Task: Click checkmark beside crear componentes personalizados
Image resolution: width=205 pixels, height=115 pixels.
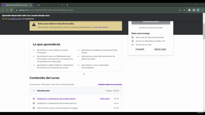Action: (x=78, y=65)
